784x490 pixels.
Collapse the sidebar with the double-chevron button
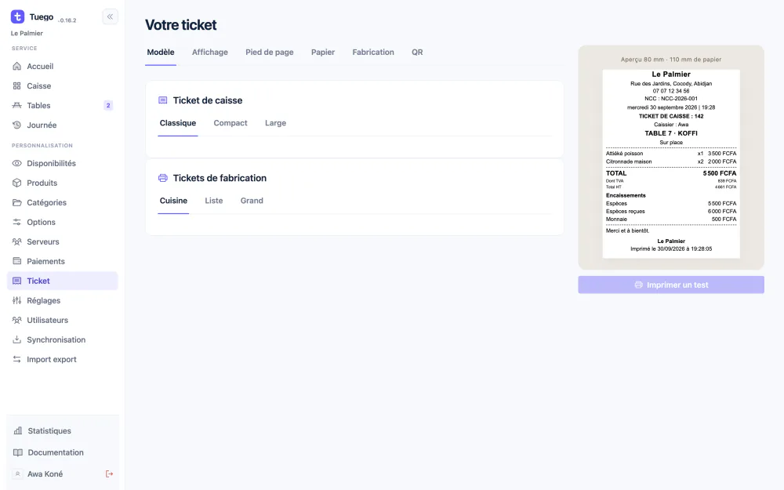coord(110,16)
